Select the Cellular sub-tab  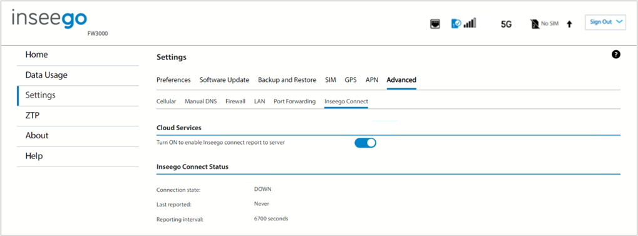coord(166,101)
